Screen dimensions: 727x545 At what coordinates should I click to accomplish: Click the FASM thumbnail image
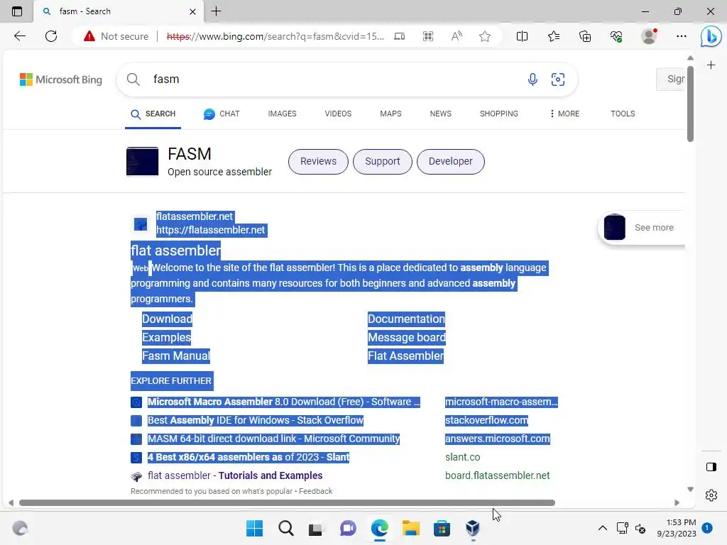tap(142, 161)
